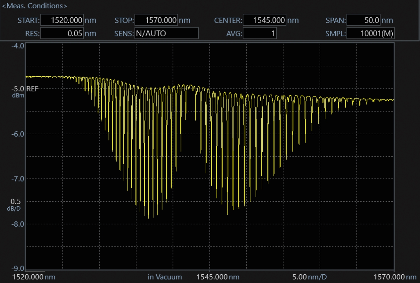Open the SENS field set to N/AUTO
Image resolution: width=420 pixels, height=283 pixels.
pos(166,33)
